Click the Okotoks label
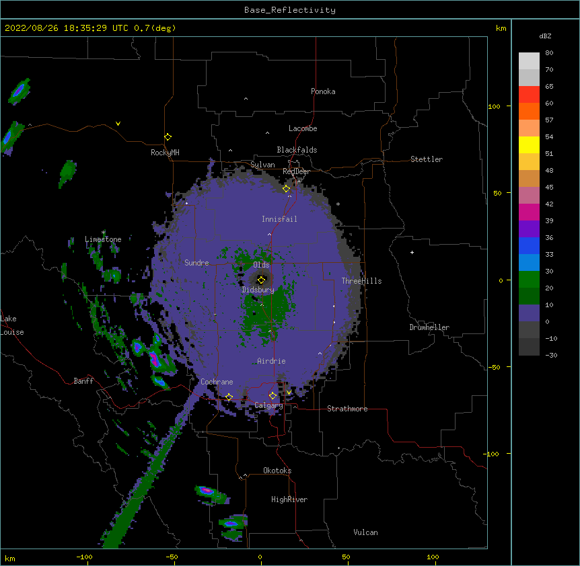580x566 pixels. click(277, 471)
